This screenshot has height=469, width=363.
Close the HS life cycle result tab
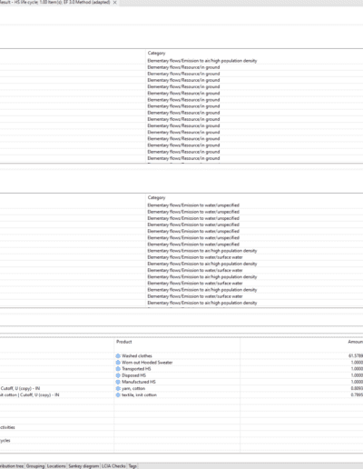point(115,2)
